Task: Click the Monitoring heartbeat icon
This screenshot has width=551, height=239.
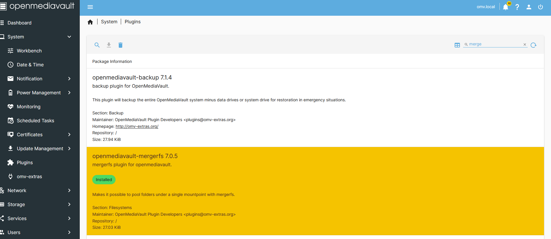Action: coord(10,107)
